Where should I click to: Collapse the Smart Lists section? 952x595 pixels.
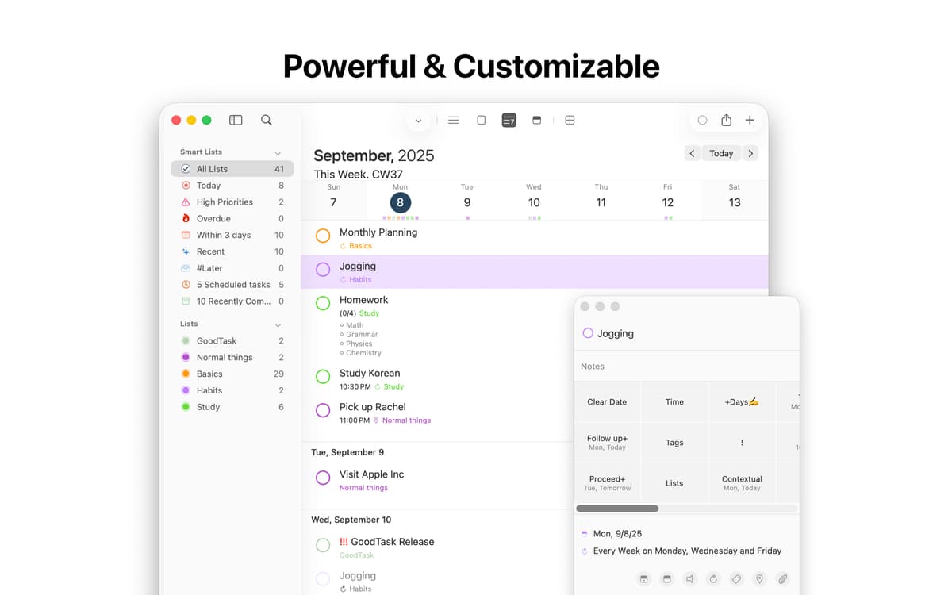tap(278, 152)
